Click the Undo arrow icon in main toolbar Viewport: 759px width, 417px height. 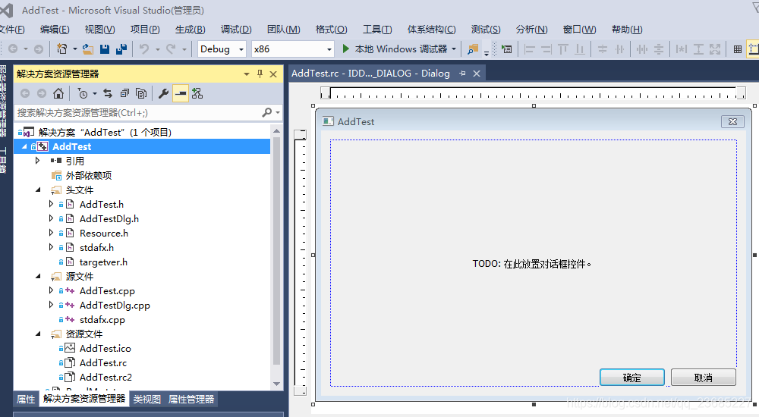143,49
